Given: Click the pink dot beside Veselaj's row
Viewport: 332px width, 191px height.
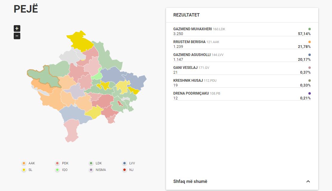Looking at the screenshot, I should (310, 68).
